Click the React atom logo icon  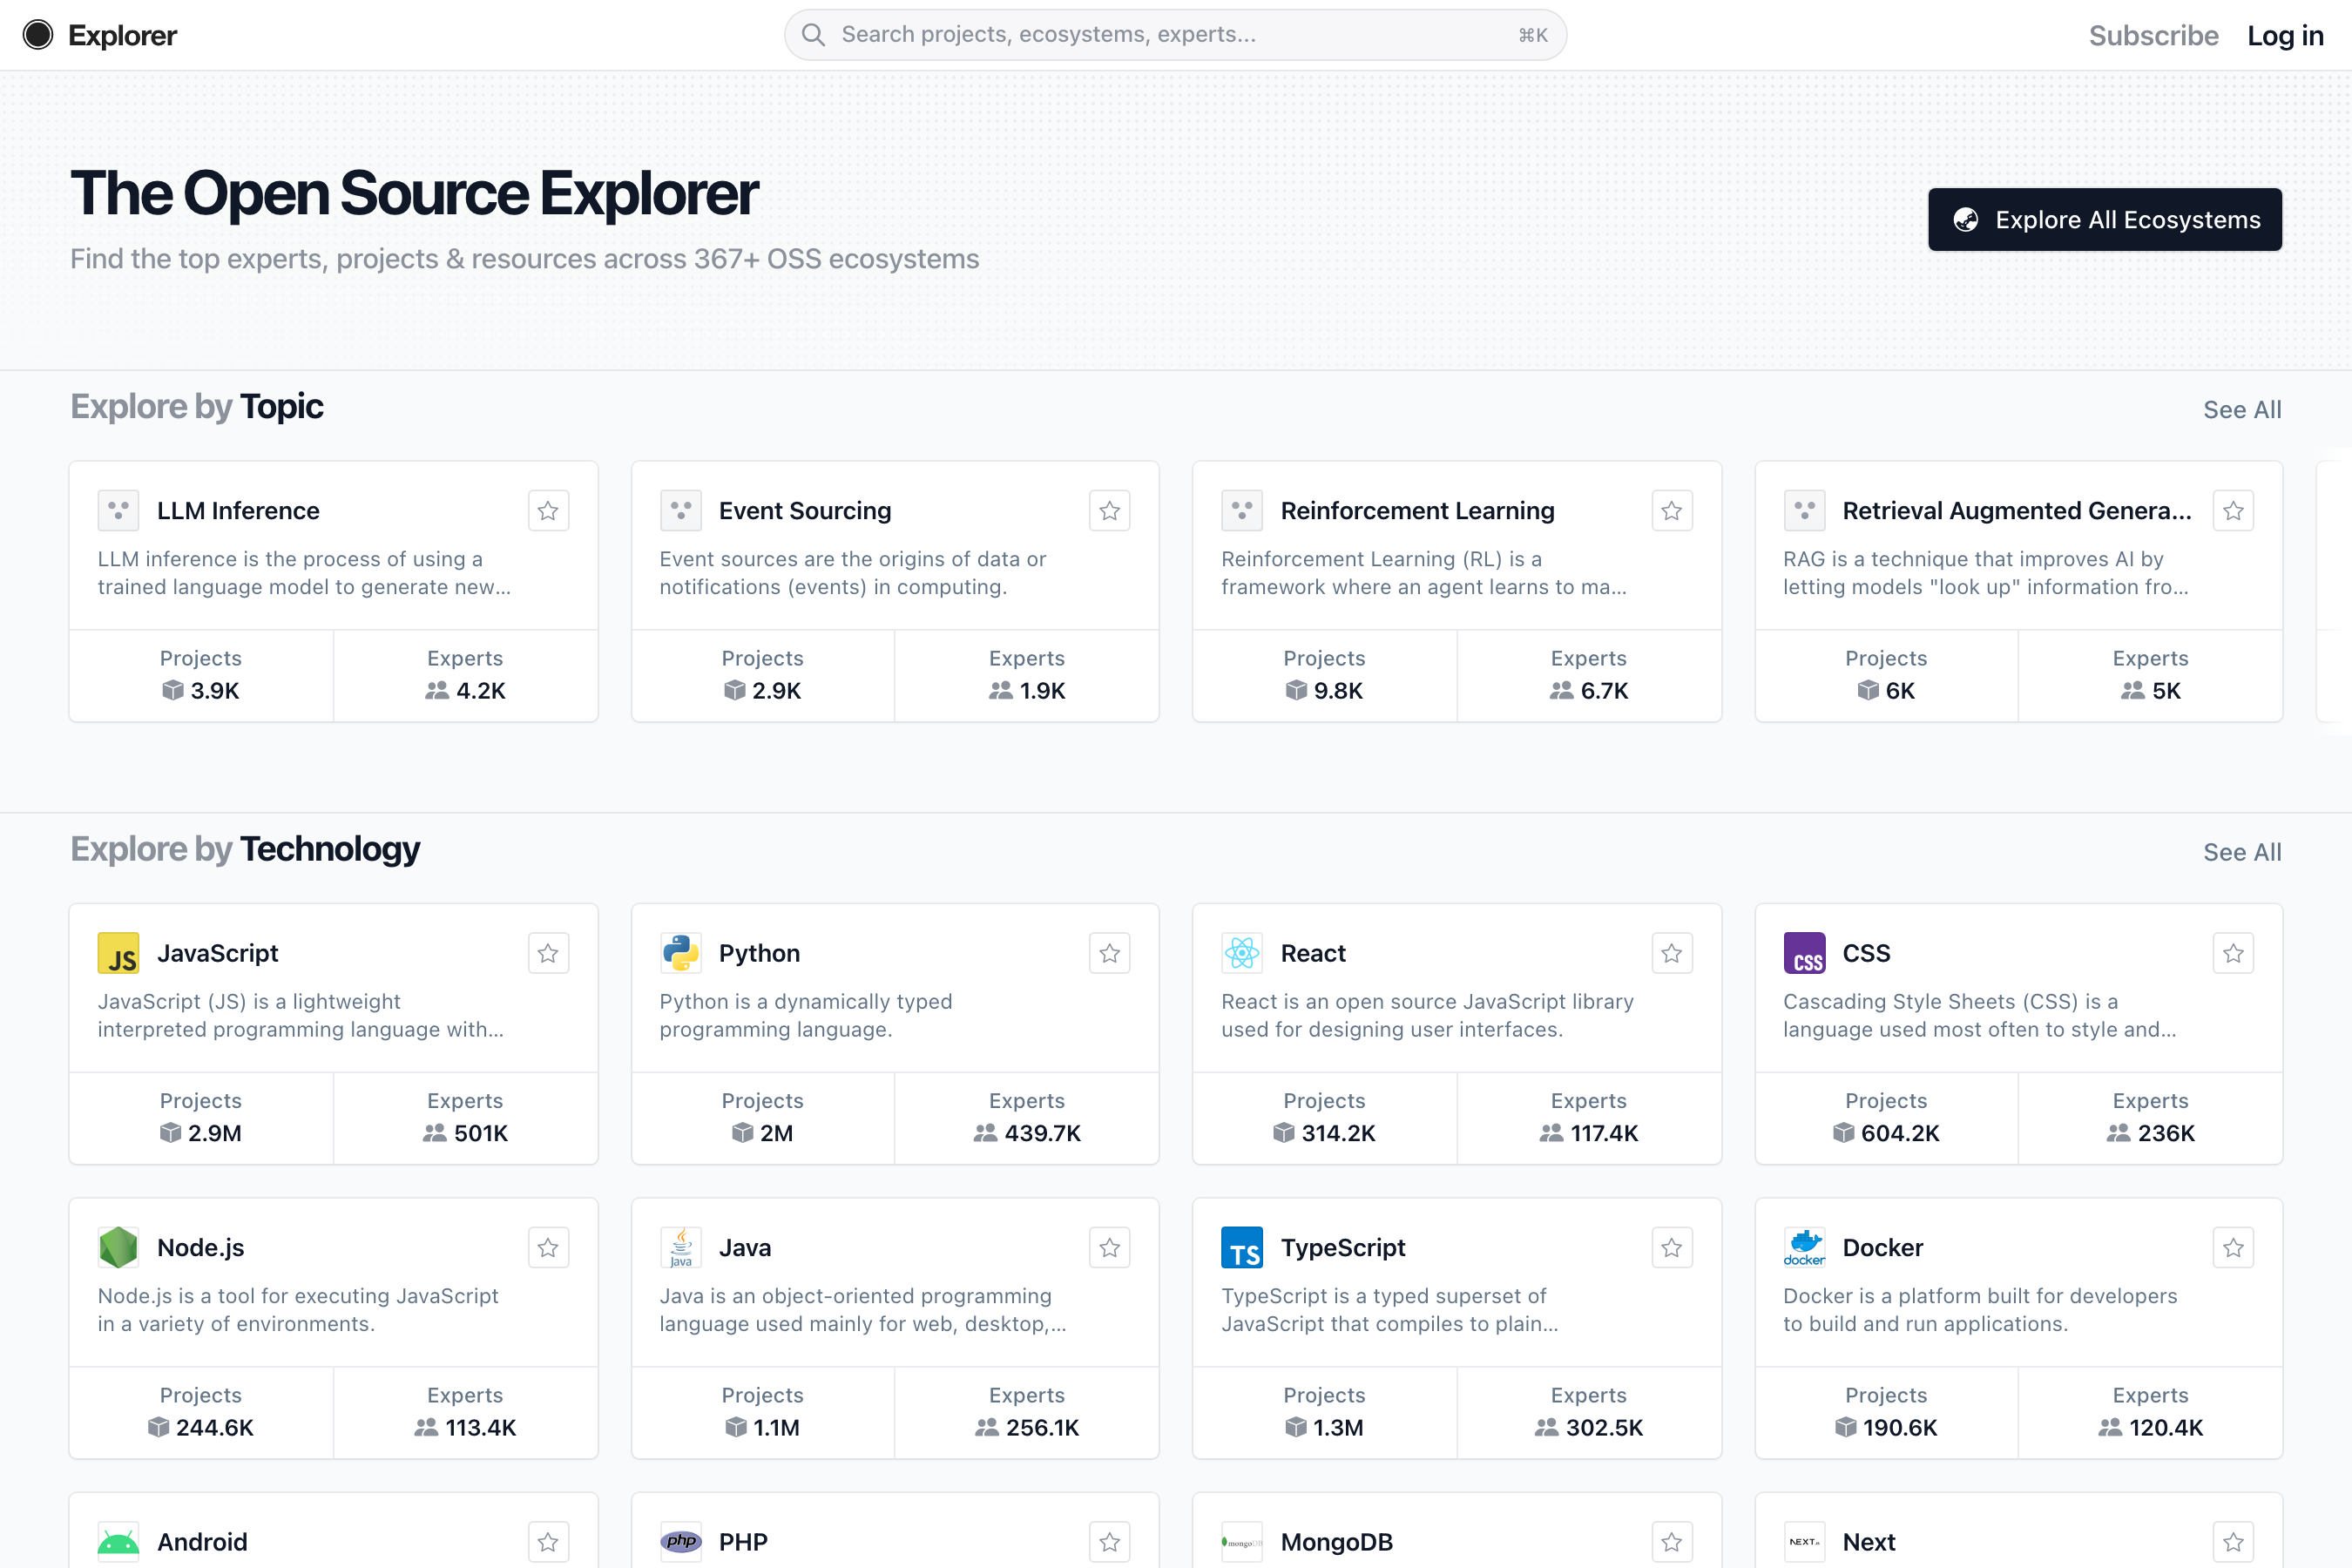pos(1241,953)
